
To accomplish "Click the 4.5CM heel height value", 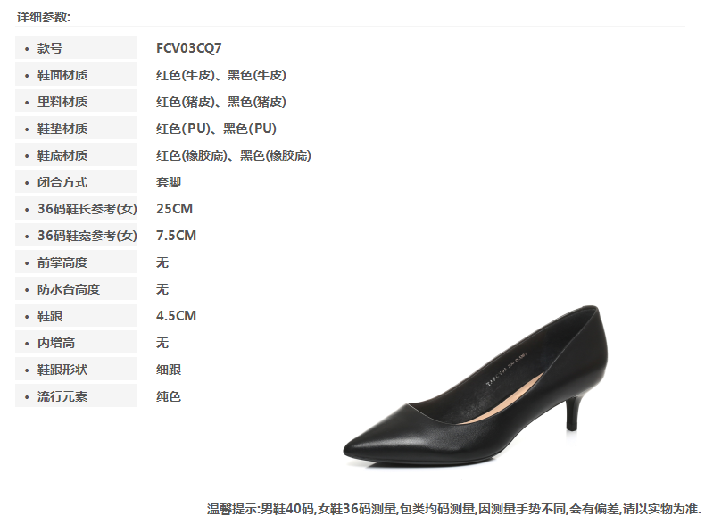I will (x=177, y=316).
